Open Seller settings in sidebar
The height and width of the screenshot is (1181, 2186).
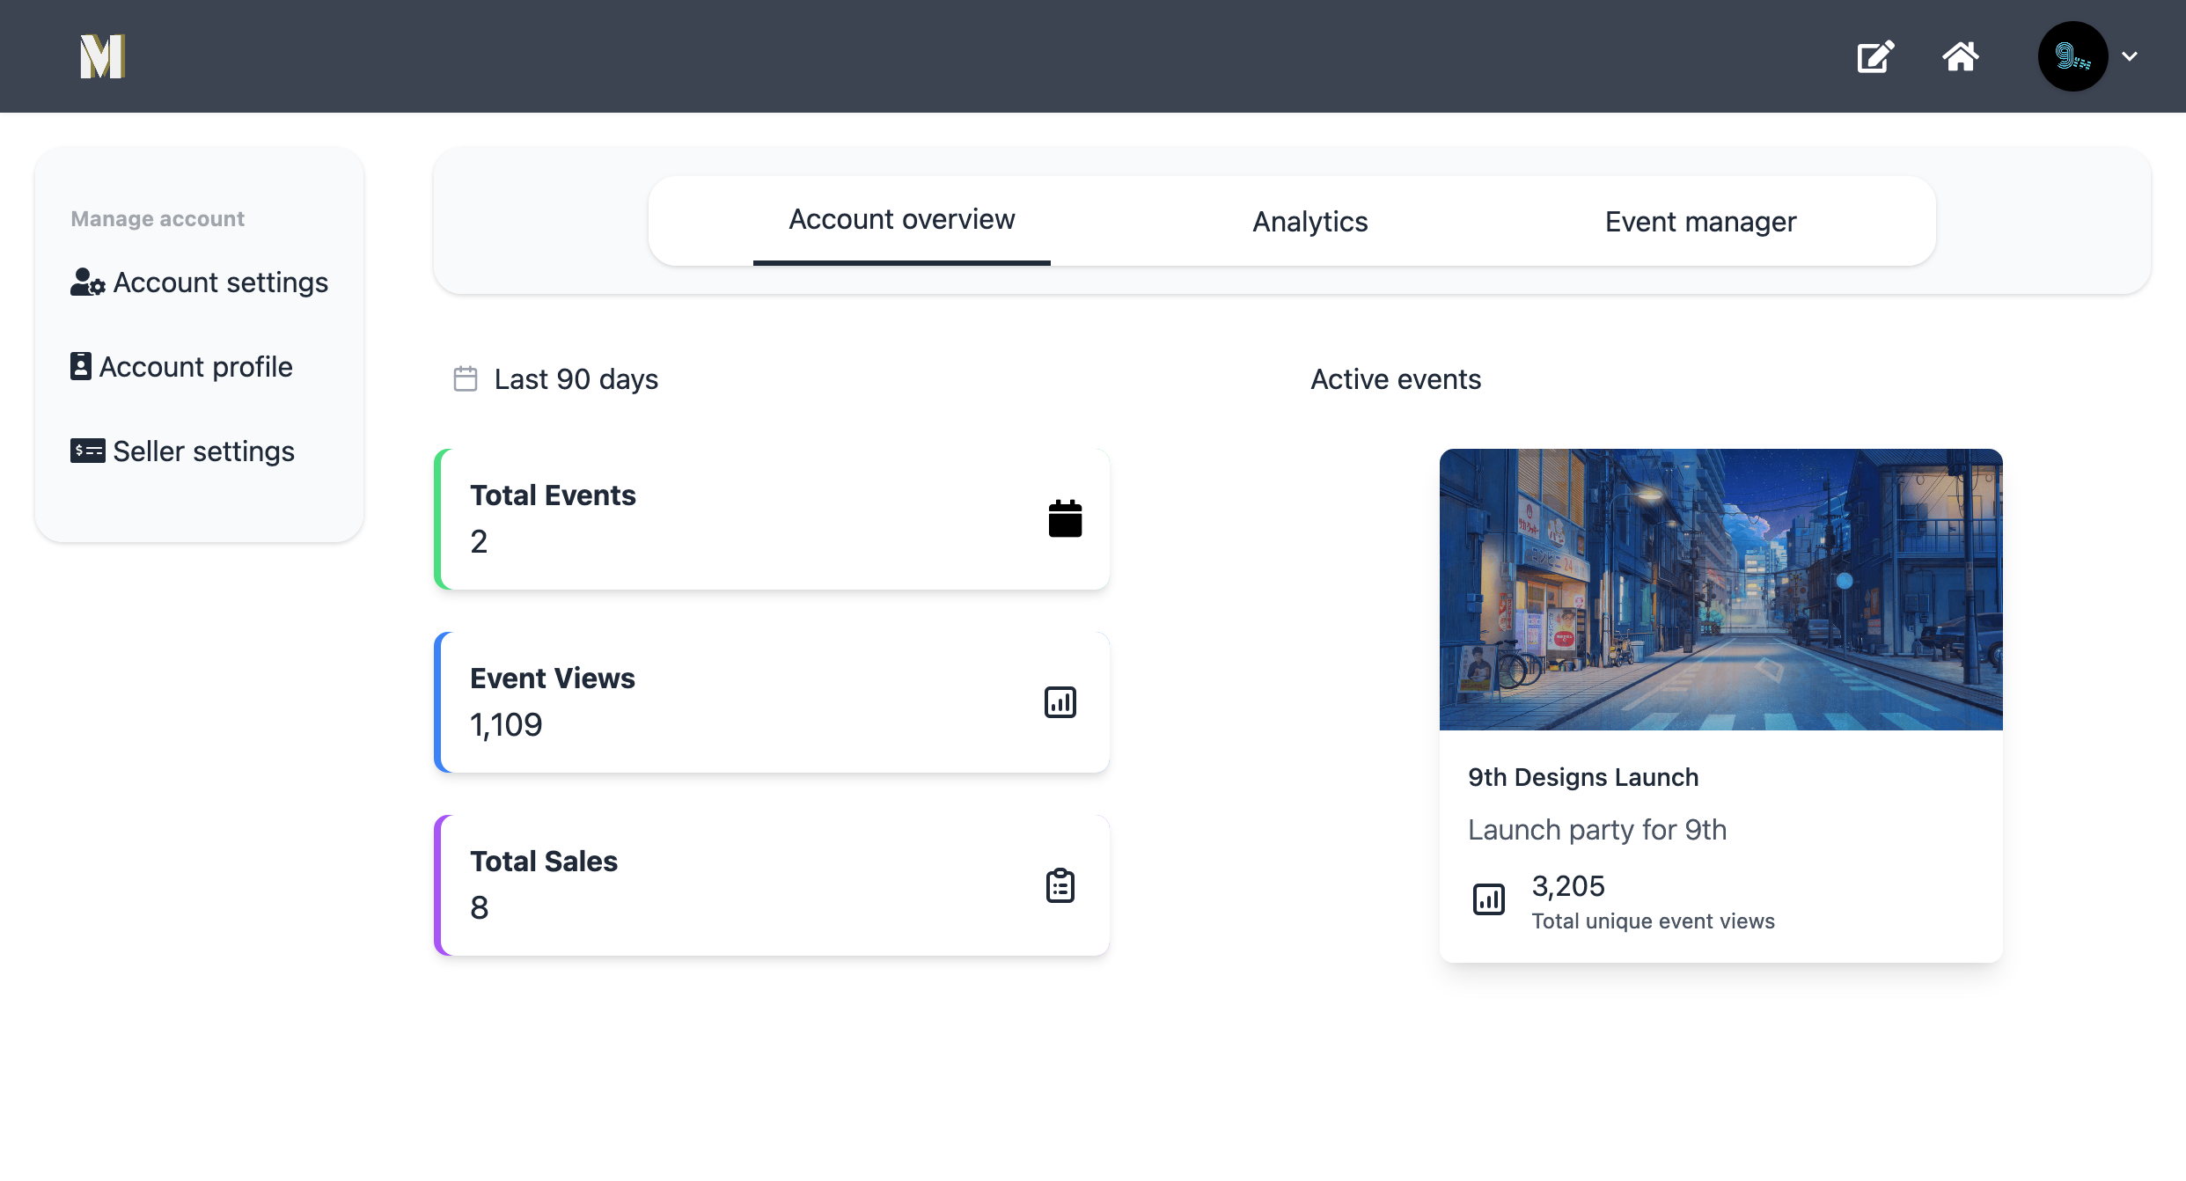pos(203,451)
